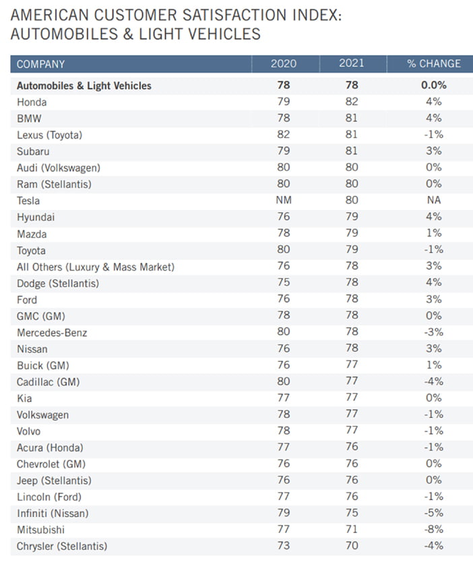The width and height of the screenshot is (473, 564).
Task: Click Tesla's NM 2020 value
Action: 284,200
